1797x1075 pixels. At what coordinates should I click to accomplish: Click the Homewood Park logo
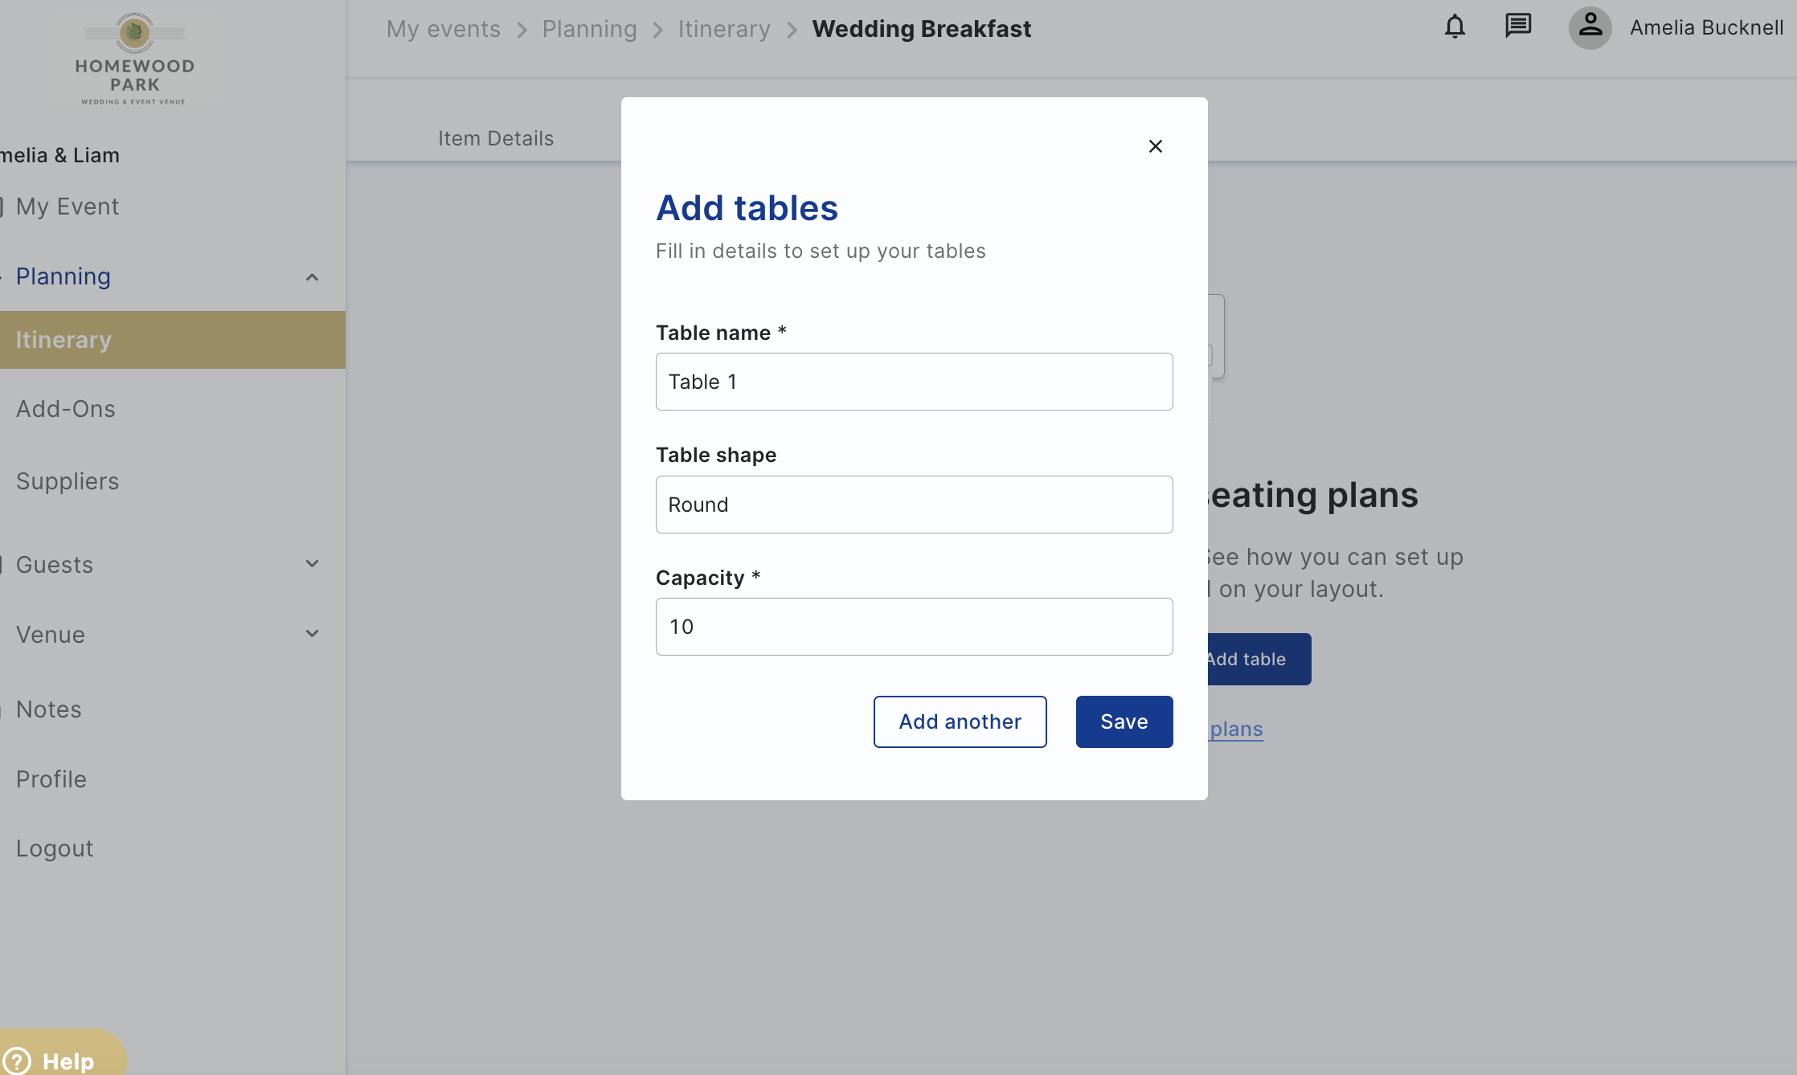(134, 59)
